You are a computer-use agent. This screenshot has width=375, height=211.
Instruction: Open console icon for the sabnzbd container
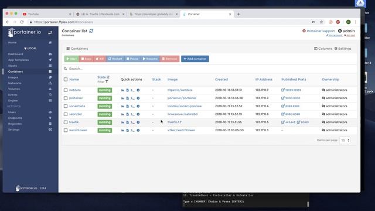[132, 114]
